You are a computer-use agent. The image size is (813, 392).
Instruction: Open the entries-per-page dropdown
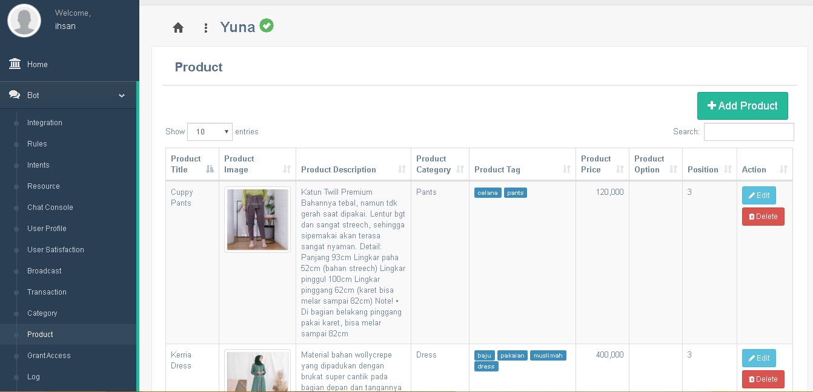coord(210,132)
